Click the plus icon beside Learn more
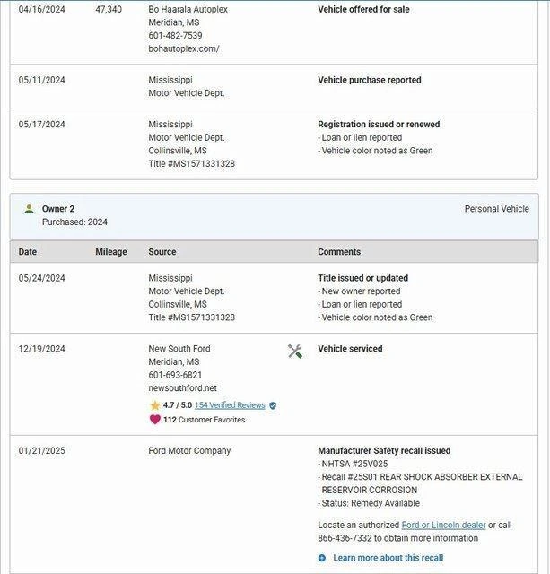550x574 pixels. click(x=322, y=558)
